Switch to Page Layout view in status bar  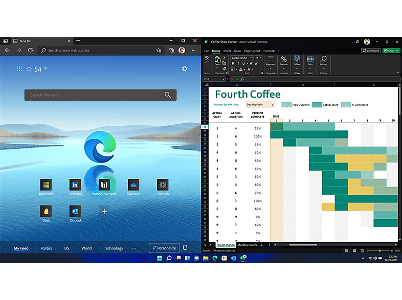(354, 250)
